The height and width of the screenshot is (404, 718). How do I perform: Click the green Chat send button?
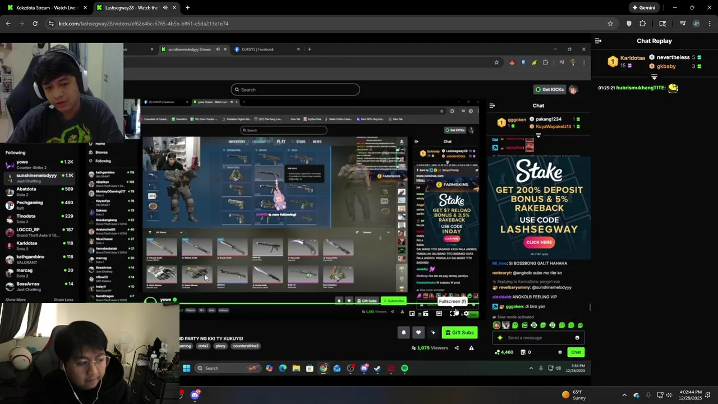coord(576,352)
